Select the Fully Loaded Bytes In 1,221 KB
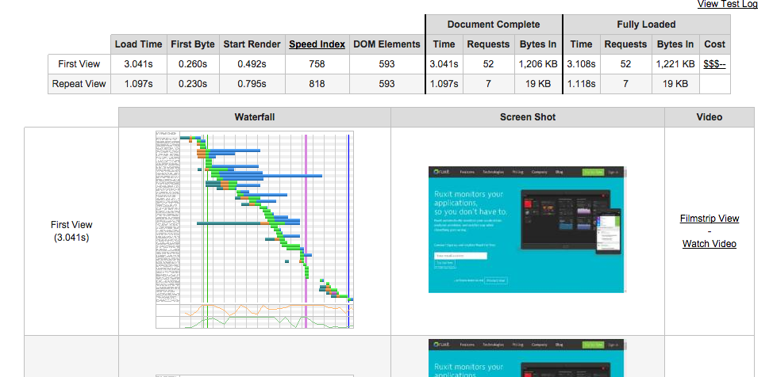The height and width of the screenshot is (377, 773). pos(675,64)
